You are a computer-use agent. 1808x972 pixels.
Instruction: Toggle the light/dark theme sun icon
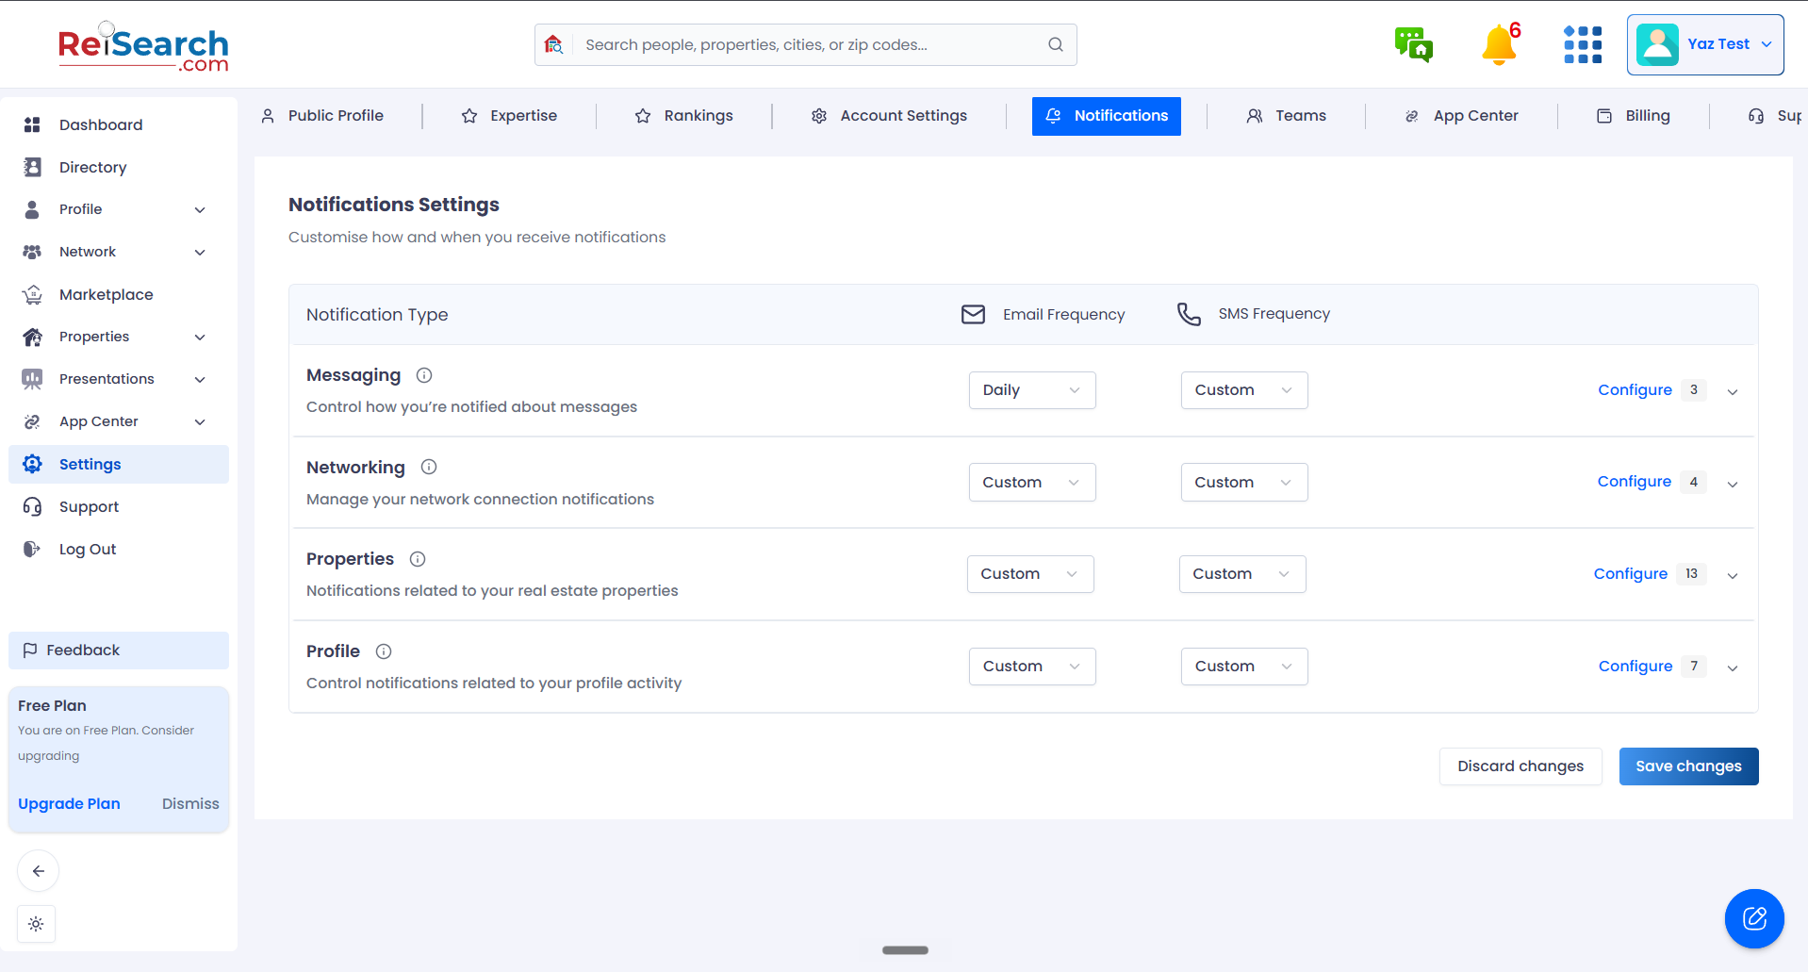(x=36, y=924)
